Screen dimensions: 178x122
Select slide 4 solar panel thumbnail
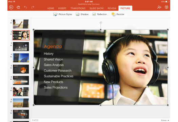click(x=21, y=58)
